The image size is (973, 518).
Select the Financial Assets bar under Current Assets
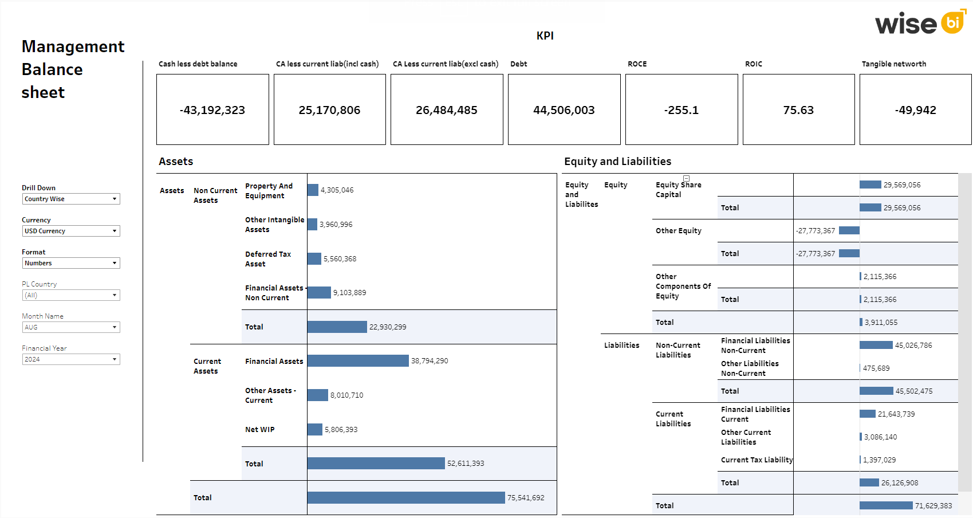point(357,361)
